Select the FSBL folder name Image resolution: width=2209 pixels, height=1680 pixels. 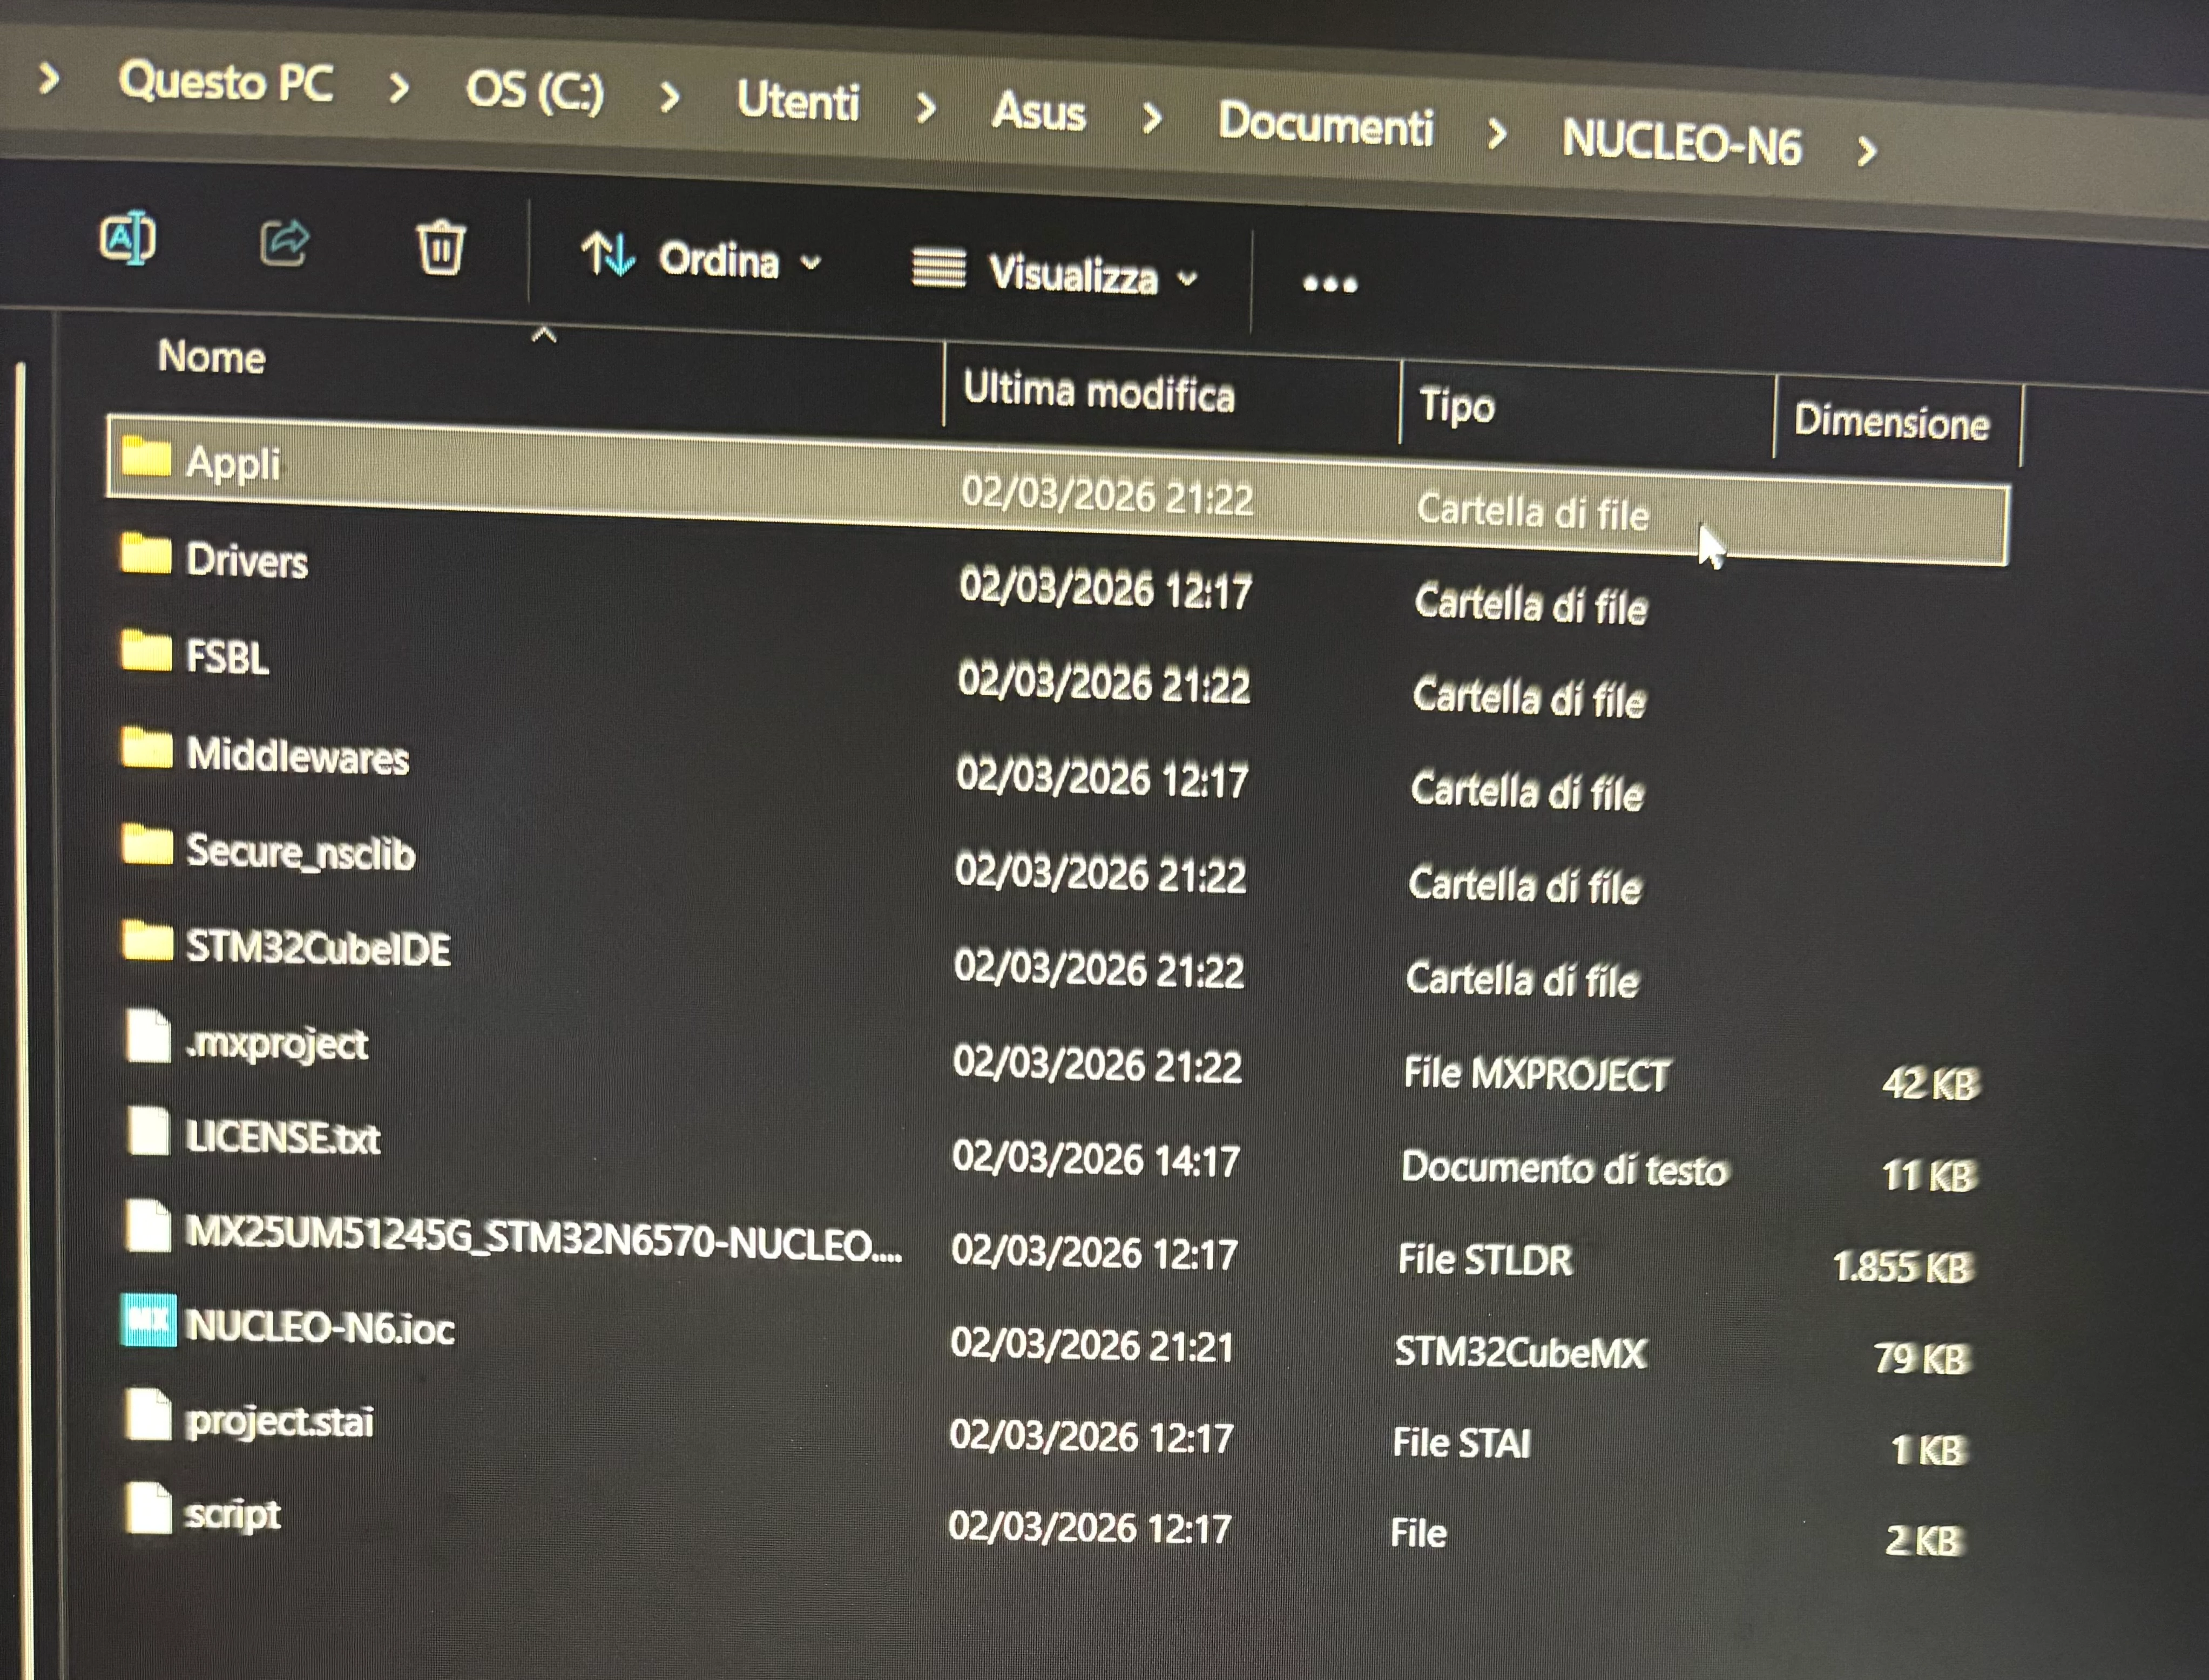pos(228,658)
